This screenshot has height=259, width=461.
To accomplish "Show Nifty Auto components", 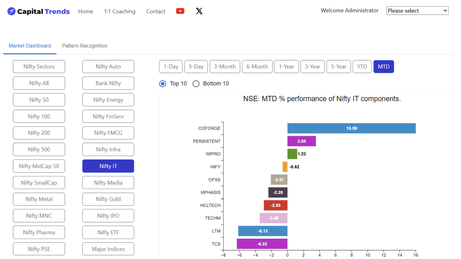I will [x=108, y=66].
